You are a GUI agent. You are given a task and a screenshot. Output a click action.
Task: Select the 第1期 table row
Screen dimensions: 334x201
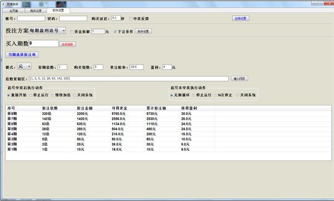coord(169,149)
